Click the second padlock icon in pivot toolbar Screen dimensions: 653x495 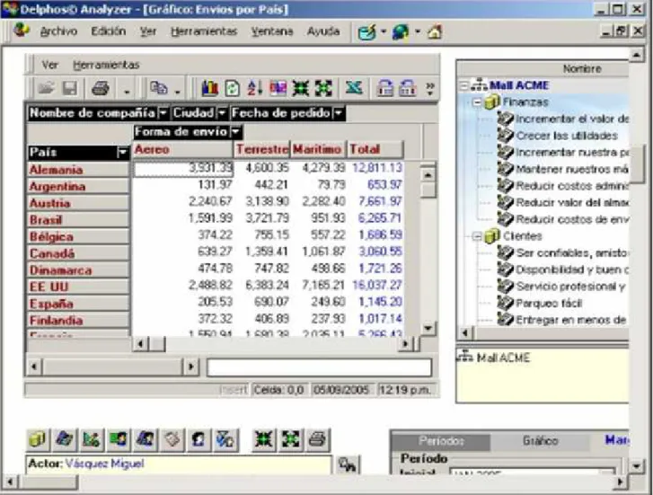click(x=407, y=88)
